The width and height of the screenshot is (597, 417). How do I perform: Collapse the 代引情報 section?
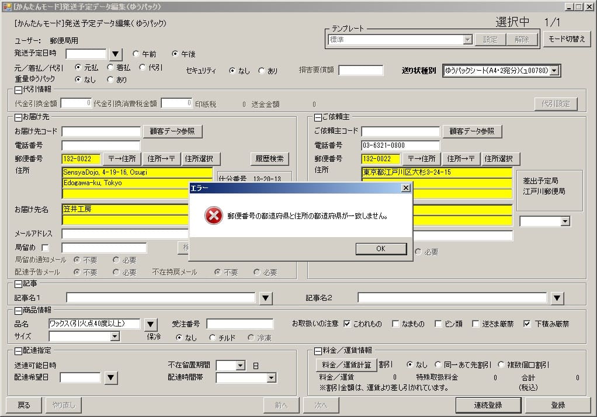[x=19, y=90]
